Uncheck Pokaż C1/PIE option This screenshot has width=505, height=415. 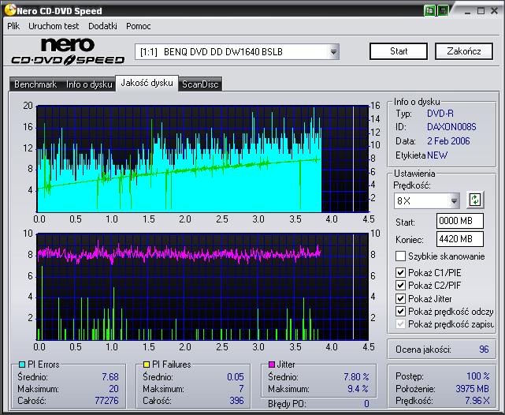400,273
